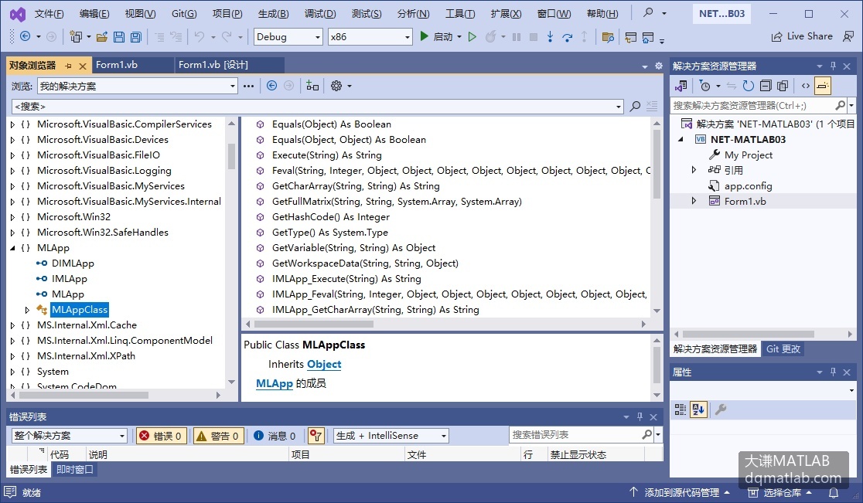Open the 整个解决方案 error scope dropdown
Screen dimensions: 863x503
[70, 435]
